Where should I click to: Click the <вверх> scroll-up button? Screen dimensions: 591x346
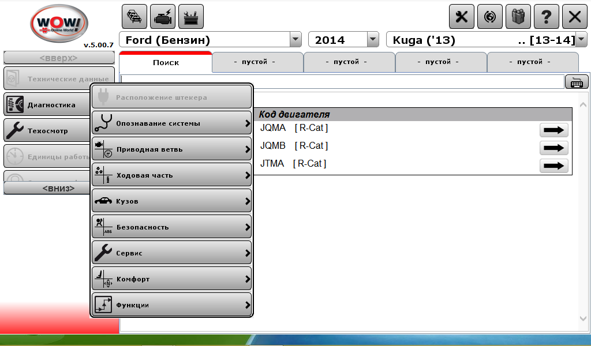tap(59, 58)
